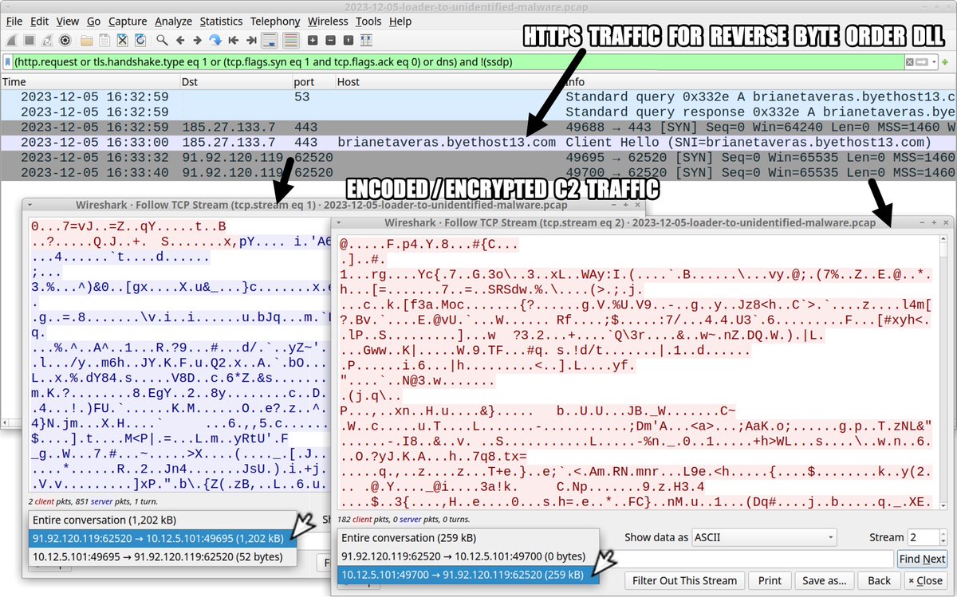Select the DNS standard query response row

point(478,112)
